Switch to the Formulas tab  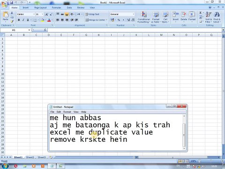coord(56,8)
